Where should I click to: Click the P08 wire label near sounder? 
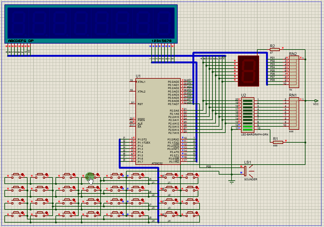coord(208,166)
